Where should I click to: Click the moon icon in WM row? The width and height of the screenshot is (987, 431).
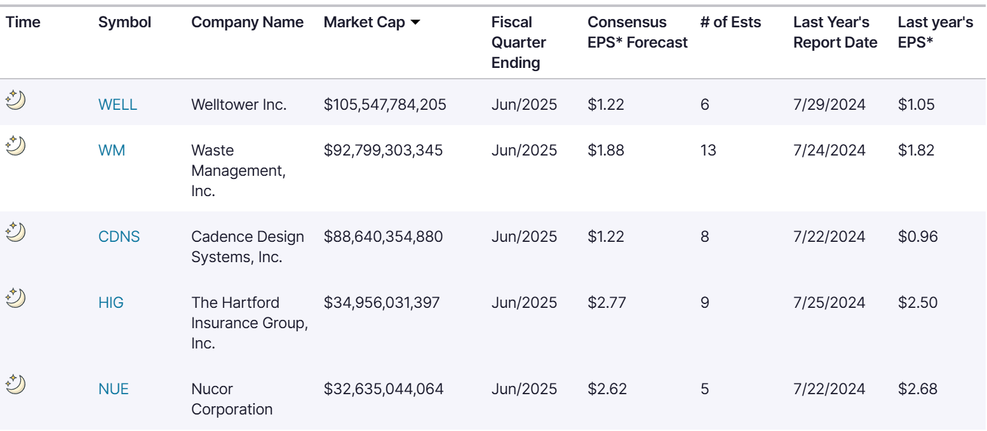pyautogui.click(x=15, y=146)
